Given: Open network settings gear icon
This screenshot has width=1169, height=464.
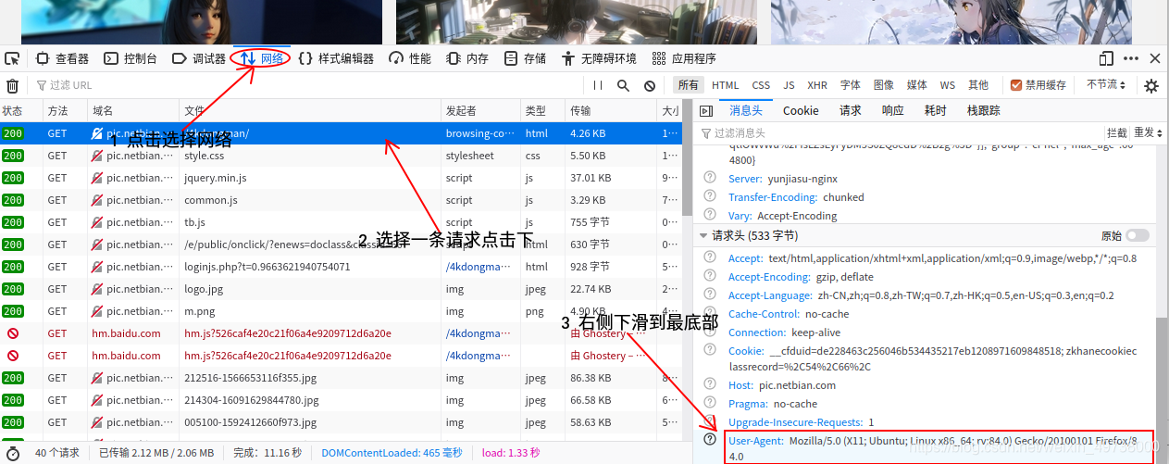Looking at the screenshot, I should [x=1151, y=85].
